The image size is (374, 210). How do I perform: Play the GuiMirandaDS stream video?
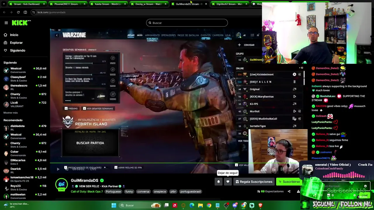point(58,169)
